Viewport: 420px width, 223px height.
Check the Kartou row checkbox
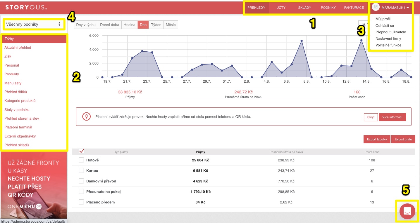(81, 170)
